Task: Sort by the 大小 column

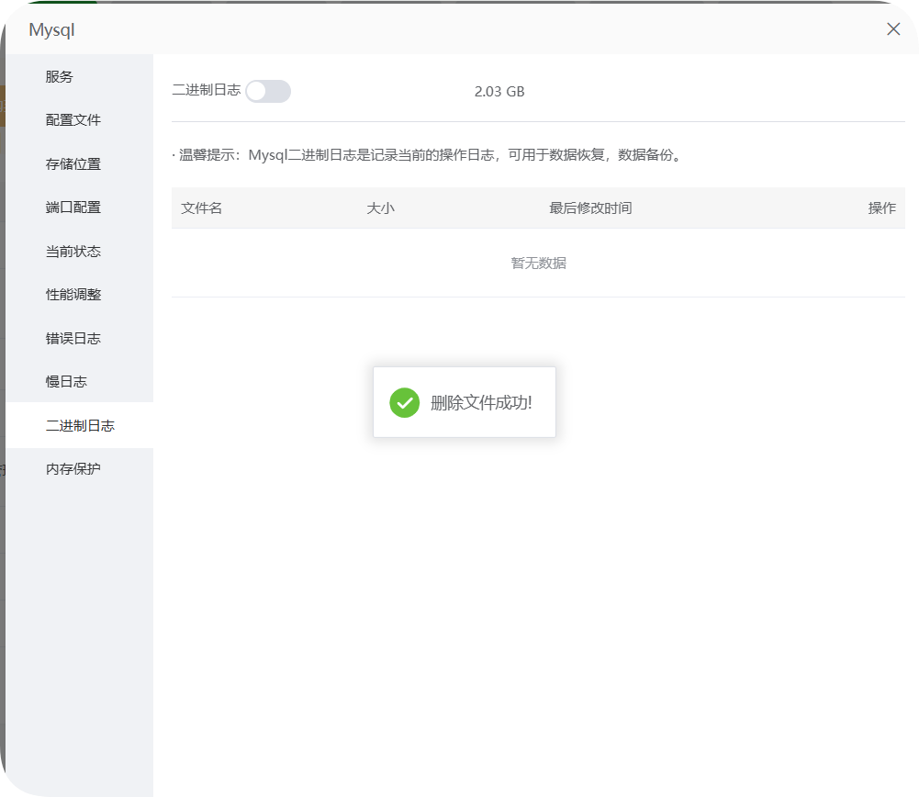Action: [381, 208]
